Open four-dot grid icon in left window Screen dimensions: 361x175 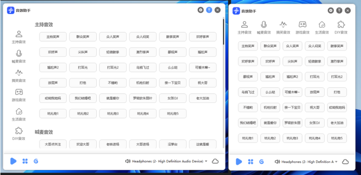pos(25,161)
